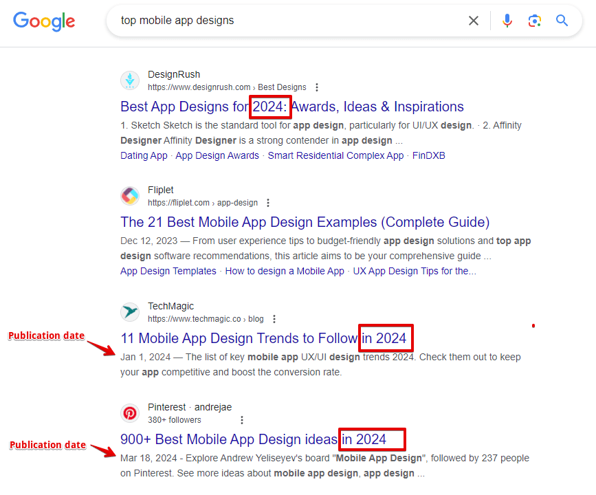Click the '380+ followers' text

click(175, 420)
